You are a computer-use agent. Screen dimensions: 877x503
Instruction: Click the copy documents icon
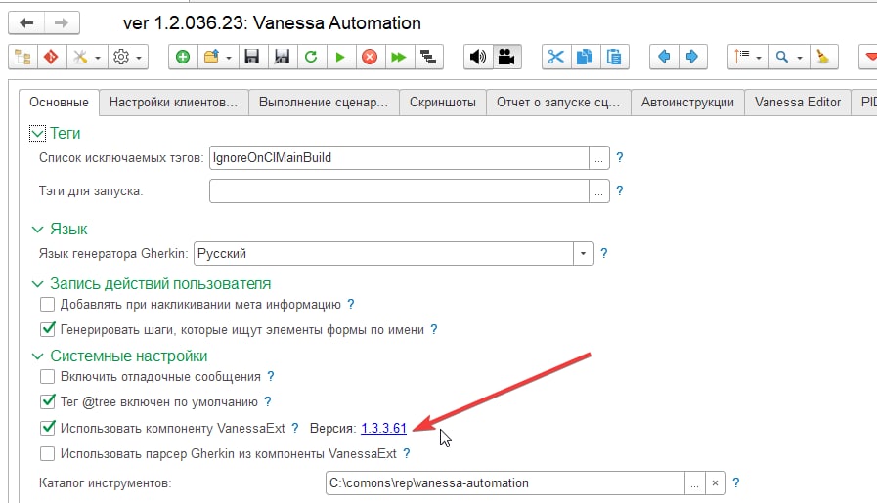click(585, 57)
